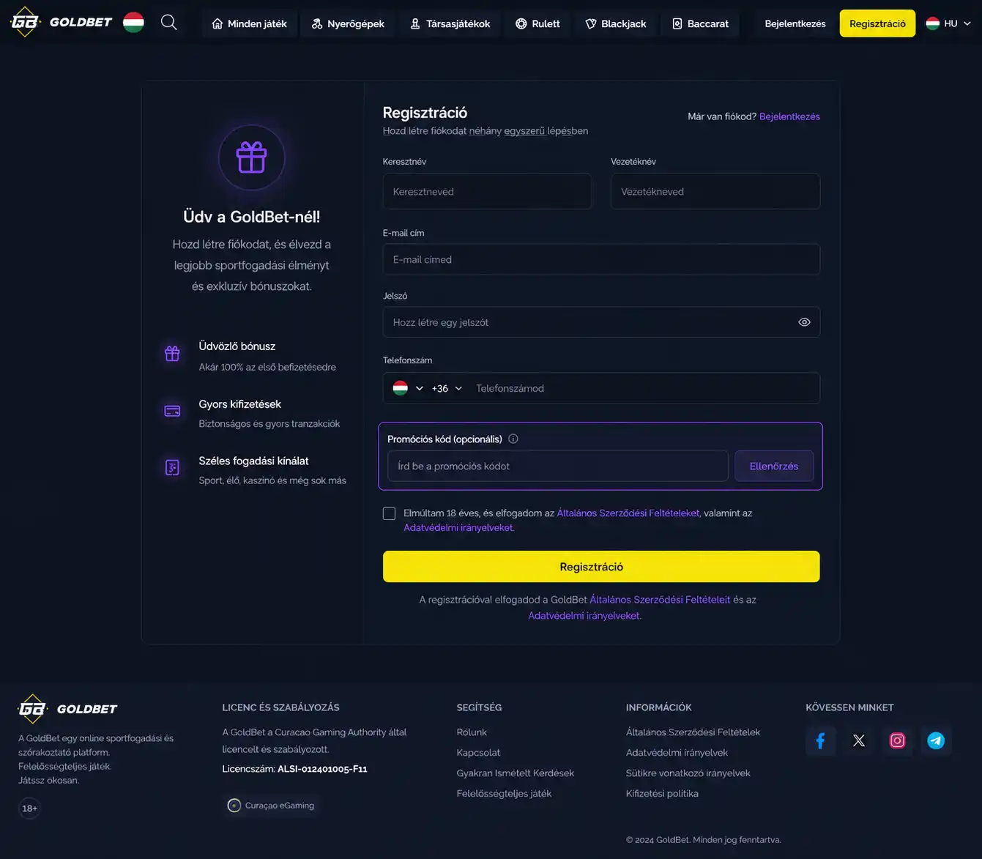Screen dimensions: 982x859
Task: Click the card icon next to Gyors kifizetések
Action: pos(172,411)
